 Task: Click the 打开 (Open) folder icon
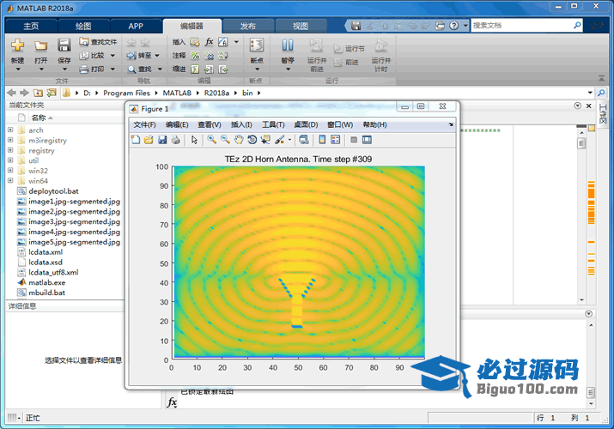40,45
